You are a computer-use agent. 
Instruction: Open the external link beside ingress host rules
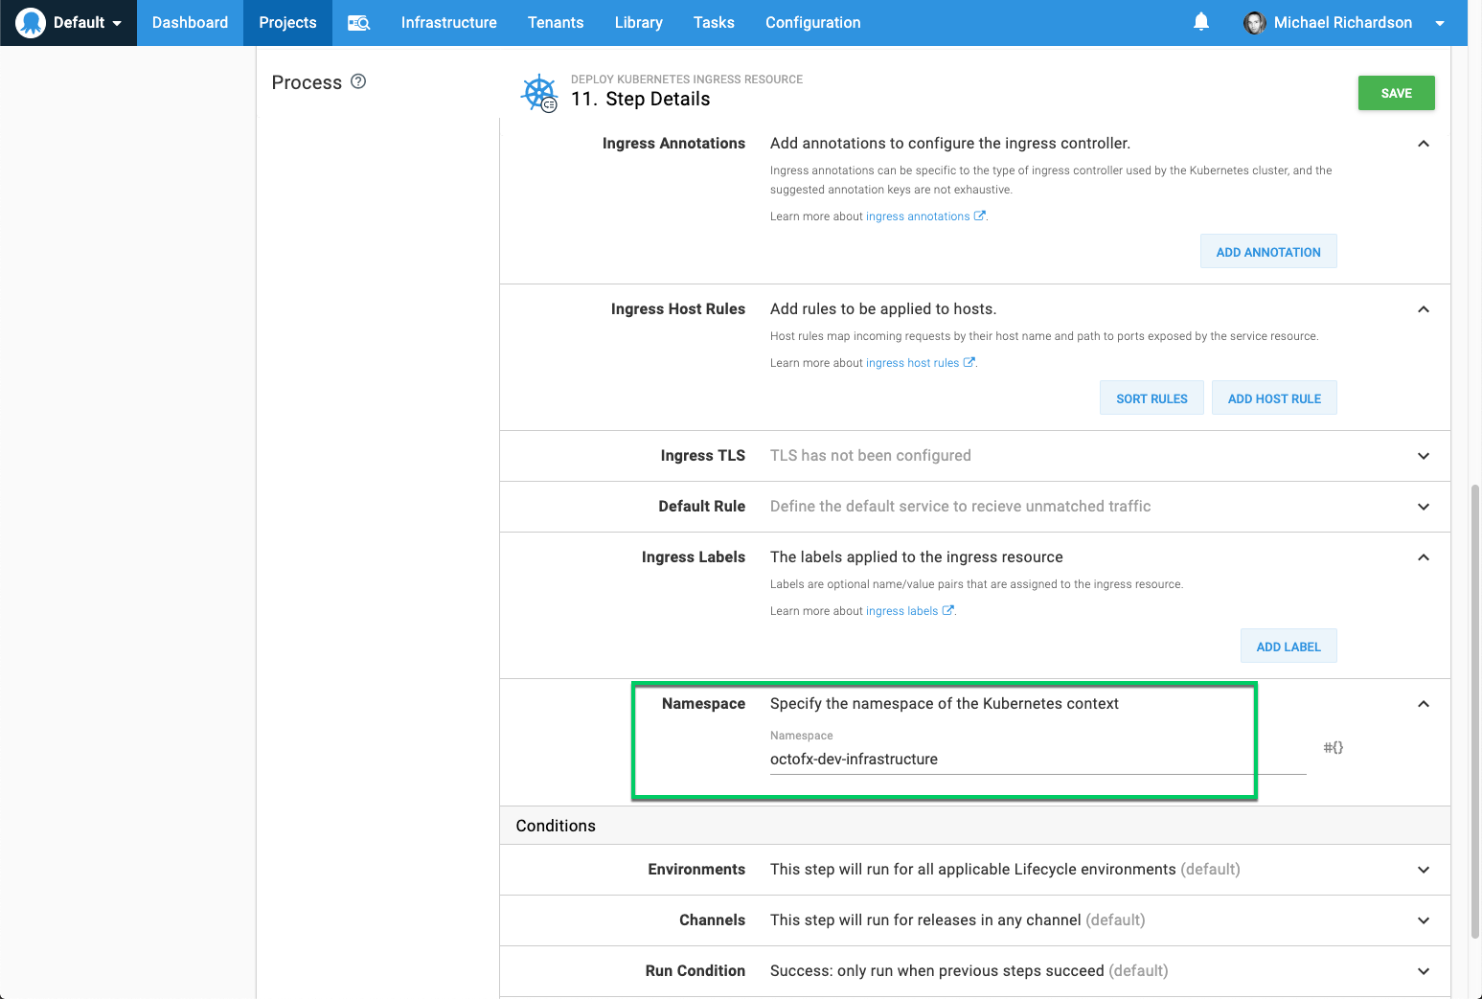click(969, 362)
